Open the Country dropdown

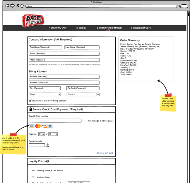click(x=83, y=94)
